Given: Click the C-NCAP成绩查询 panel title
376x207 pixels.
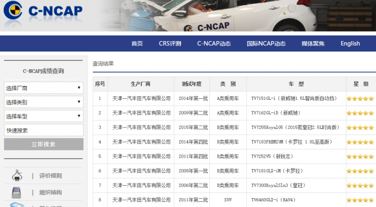Looking at the screenshot, I should [43, 71].
